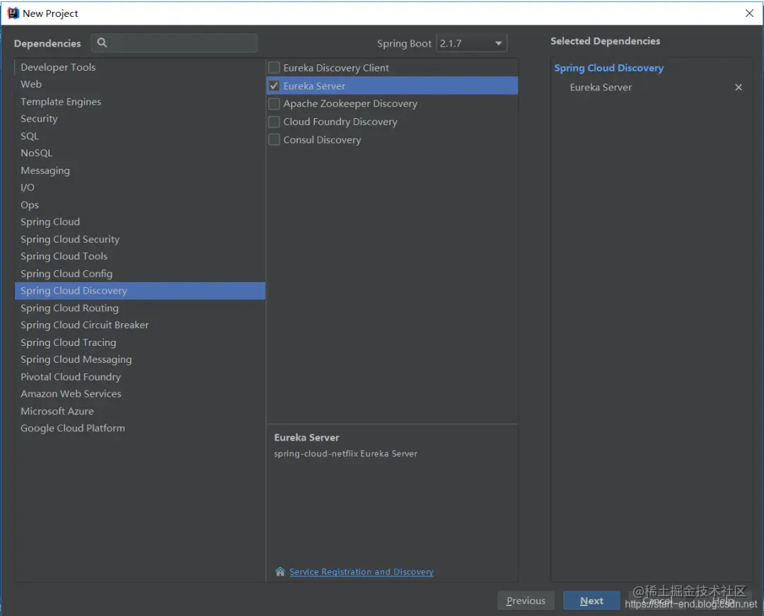Click the Eureka Server row label
Screen dimensions: 764x616
(x=314, y=86)
